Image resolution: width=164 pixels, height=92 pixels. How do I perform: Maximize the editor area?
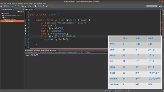point(161,9)
